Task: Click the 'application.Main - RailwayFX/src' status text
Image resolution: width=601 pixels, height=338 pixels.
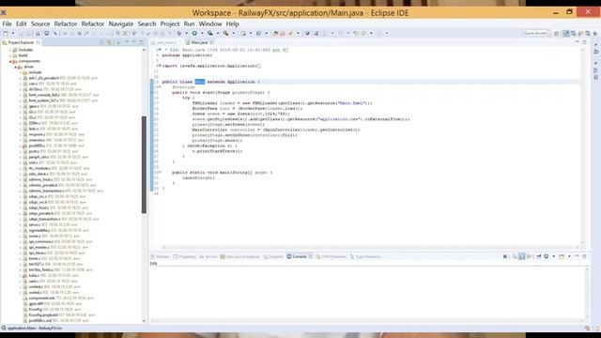Action: (35, 329)
